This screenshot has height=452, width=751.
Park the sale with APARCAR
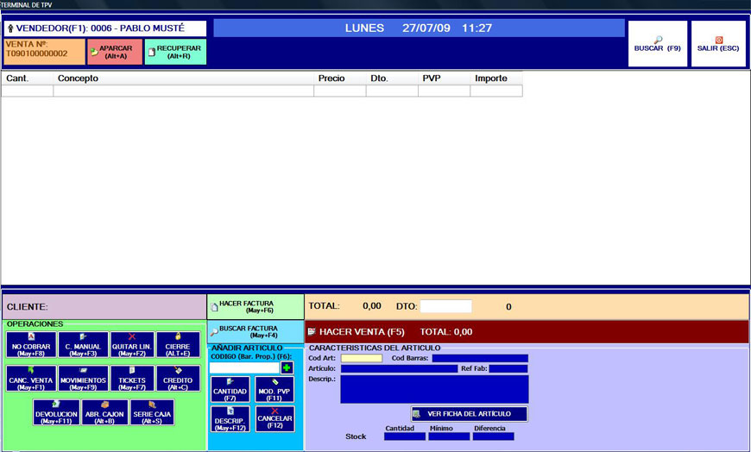(115, 52)
